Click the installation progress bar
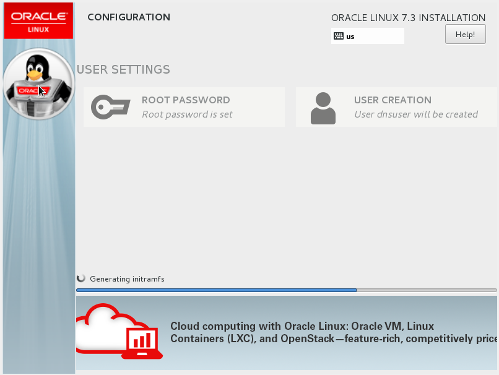This screenshot has height=375, width=499. click(287, 290)
